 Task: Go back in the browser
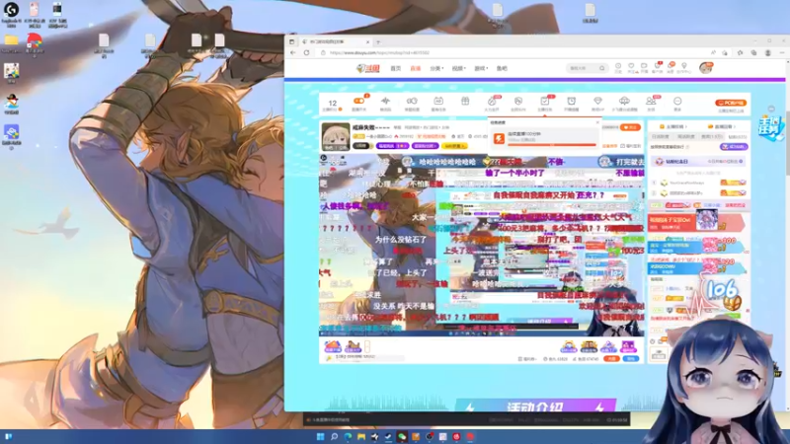pos(293,52)
